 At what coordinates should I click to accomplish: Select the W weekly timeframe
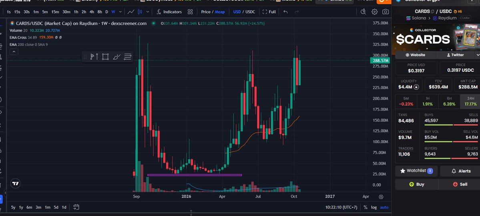point(113,12)
